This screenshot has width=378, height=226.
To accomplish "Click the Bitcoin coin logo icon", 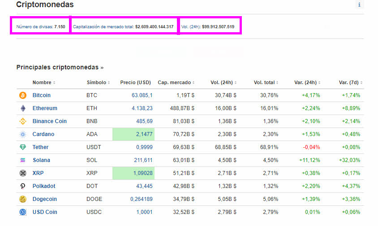I will point(23,95).
